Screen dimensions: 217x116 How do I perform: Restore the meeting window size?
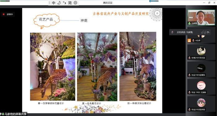point(209,2)
